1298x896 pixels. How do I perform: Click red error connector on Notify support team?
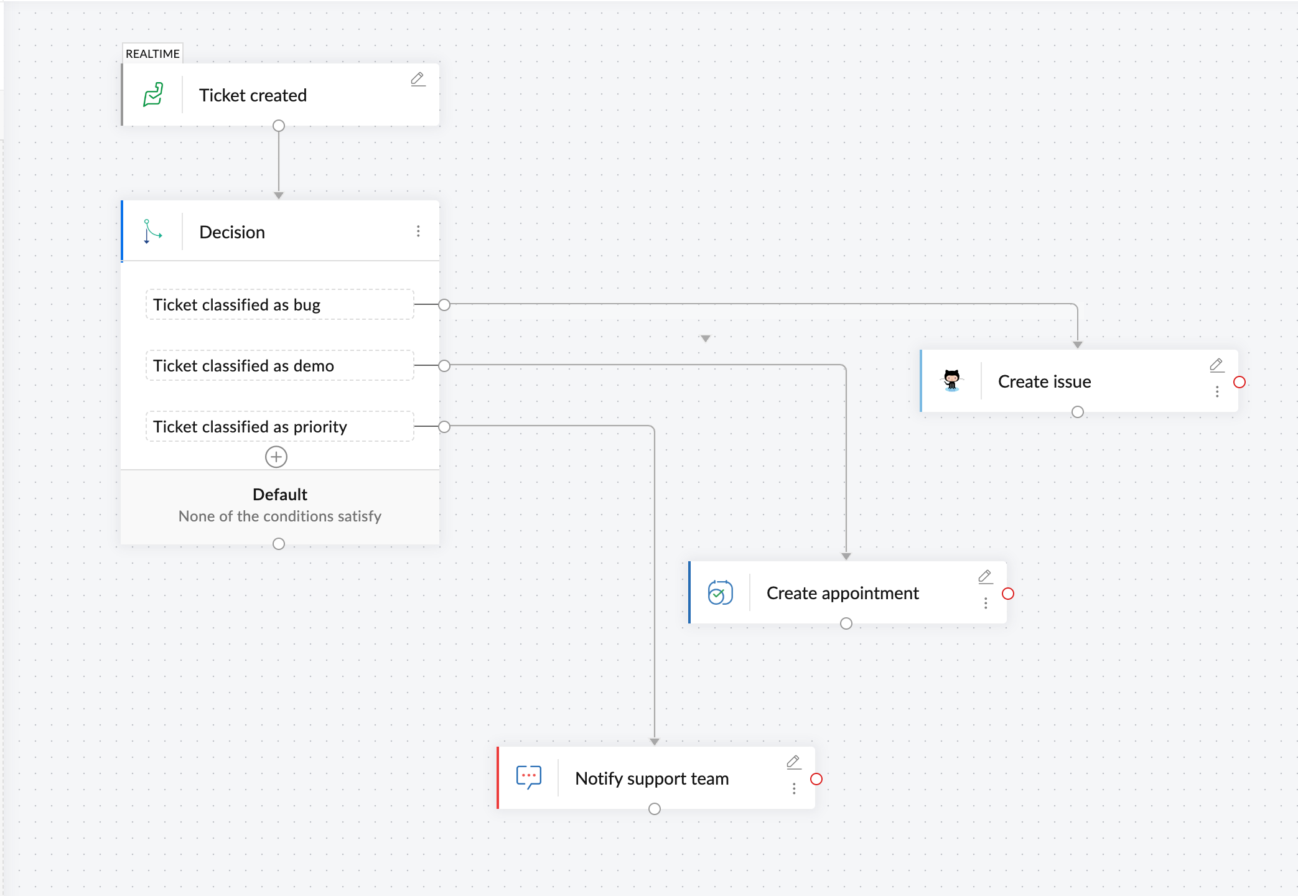(x=816, y=779)
